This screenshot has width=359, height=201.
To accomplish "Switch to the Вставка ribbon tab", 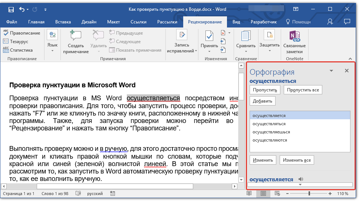I will [x=63, y=22].
